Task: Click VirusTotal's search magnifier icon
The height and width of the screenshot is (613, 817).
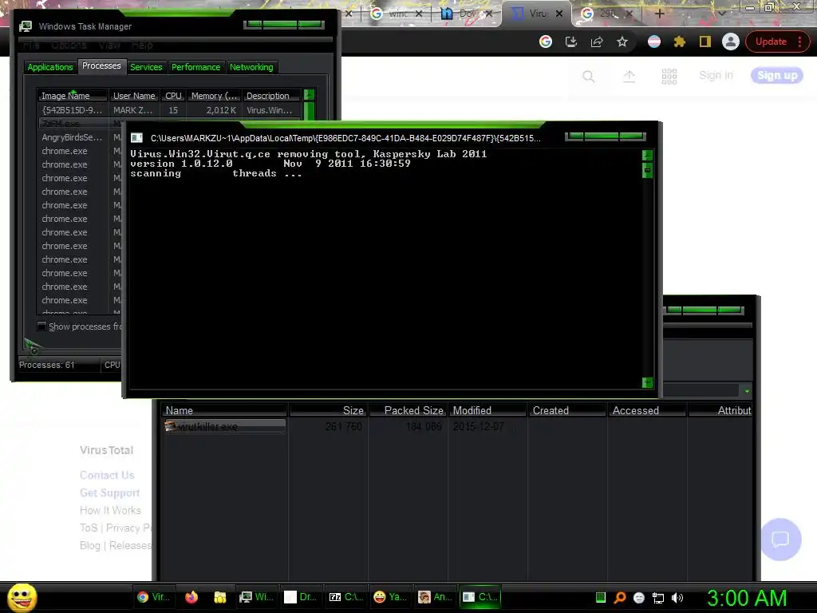Action: (588, 77)
